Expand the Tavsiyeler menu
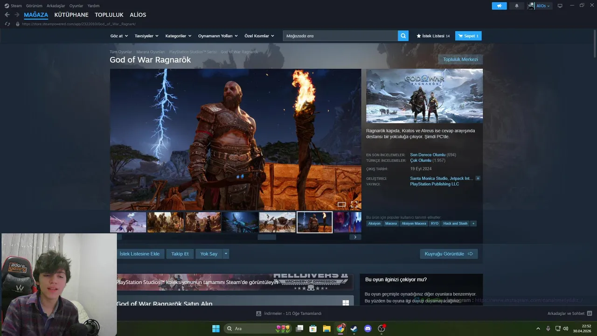Viewport: 597px width, 336px height. 146,36
